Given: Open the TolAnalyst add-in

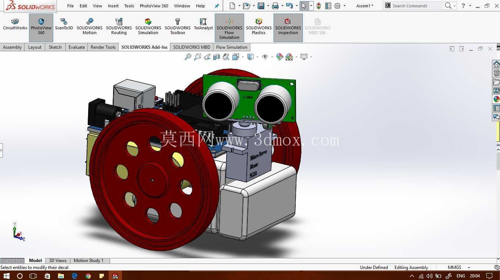Looking at the screenshot, I should 203,25.
